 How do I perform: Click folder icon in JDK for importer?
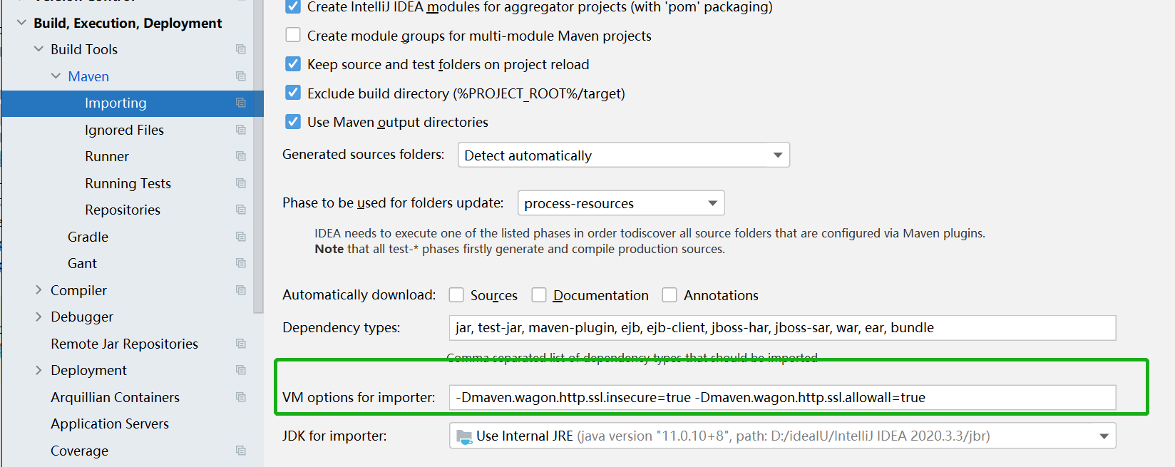coord(464,436)
